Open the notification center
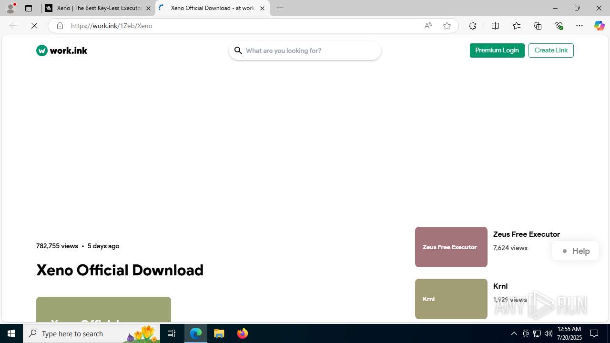 click(595, 333)
